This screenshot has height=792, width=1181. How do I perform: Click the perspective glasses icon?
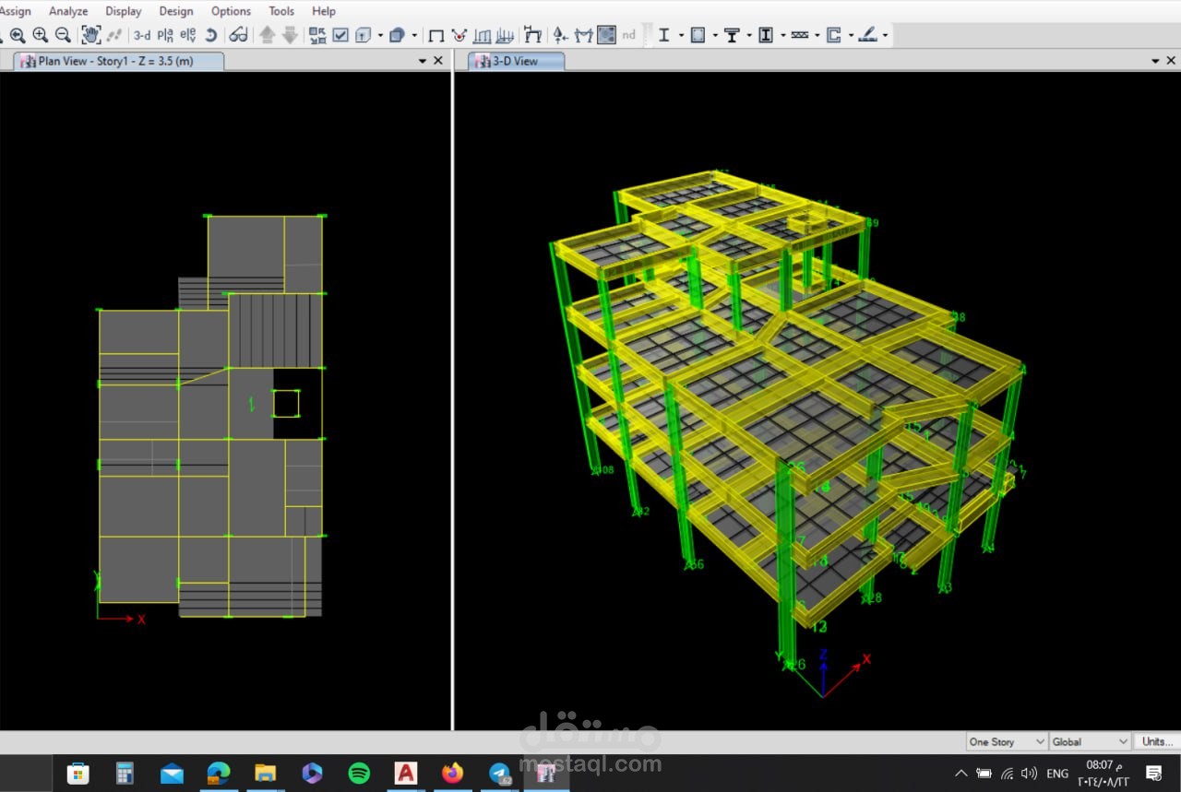238,35
